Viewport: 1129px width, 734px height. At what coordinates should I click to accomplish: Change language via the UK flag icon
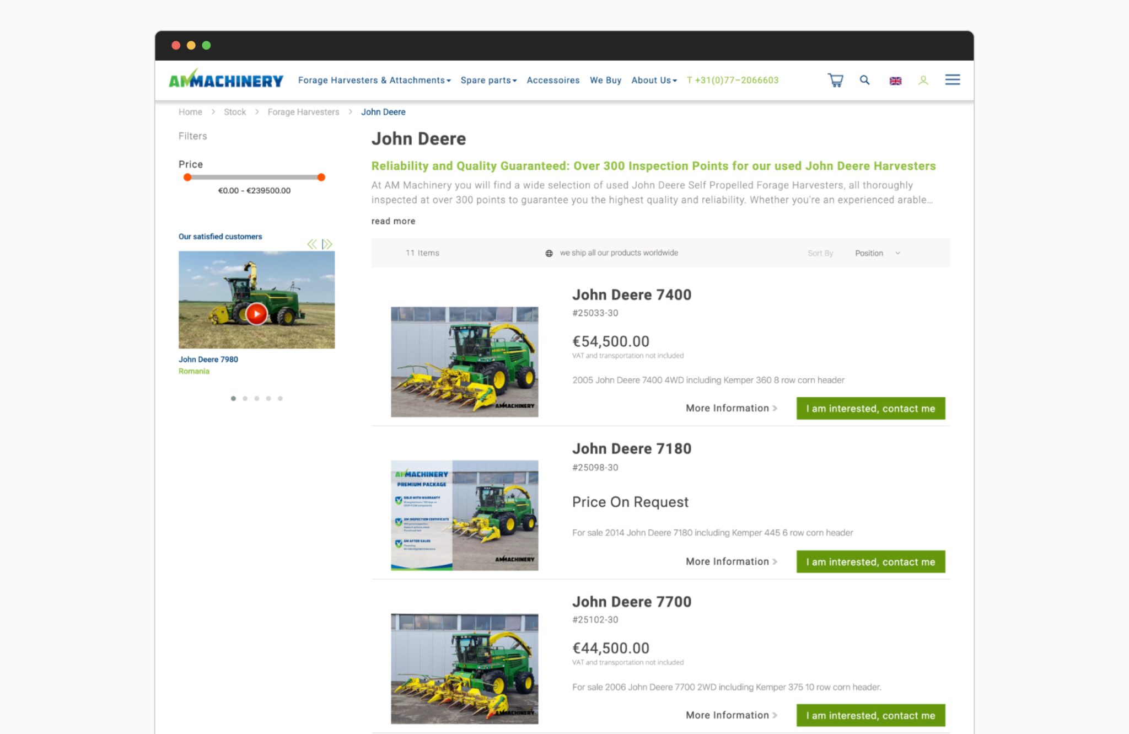point(895,81)
